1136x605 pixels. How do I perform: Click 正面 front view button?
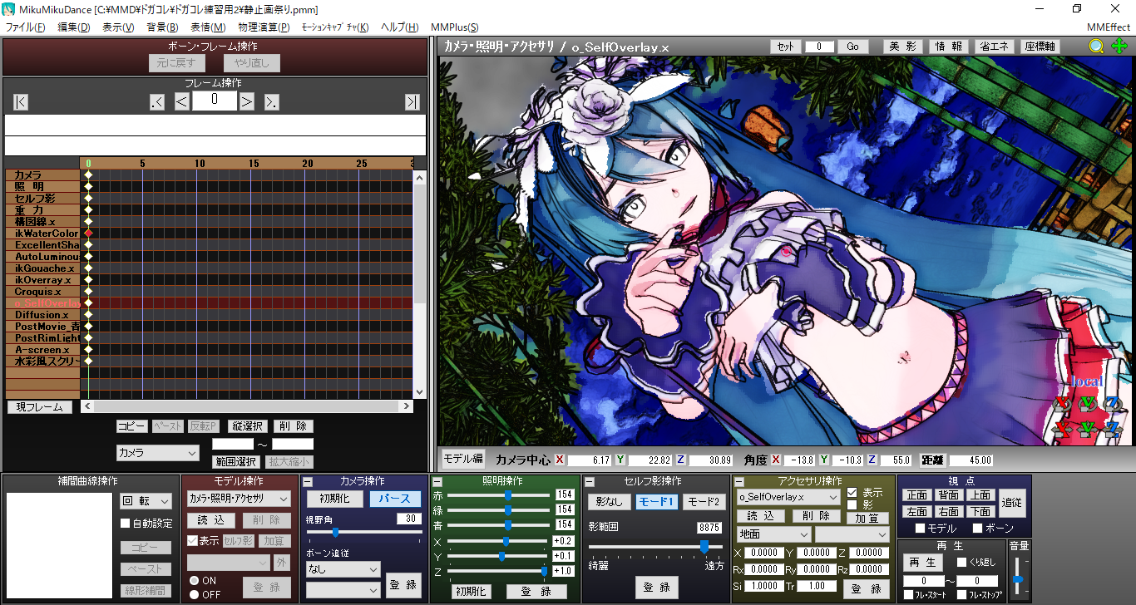tap(916, 494)
